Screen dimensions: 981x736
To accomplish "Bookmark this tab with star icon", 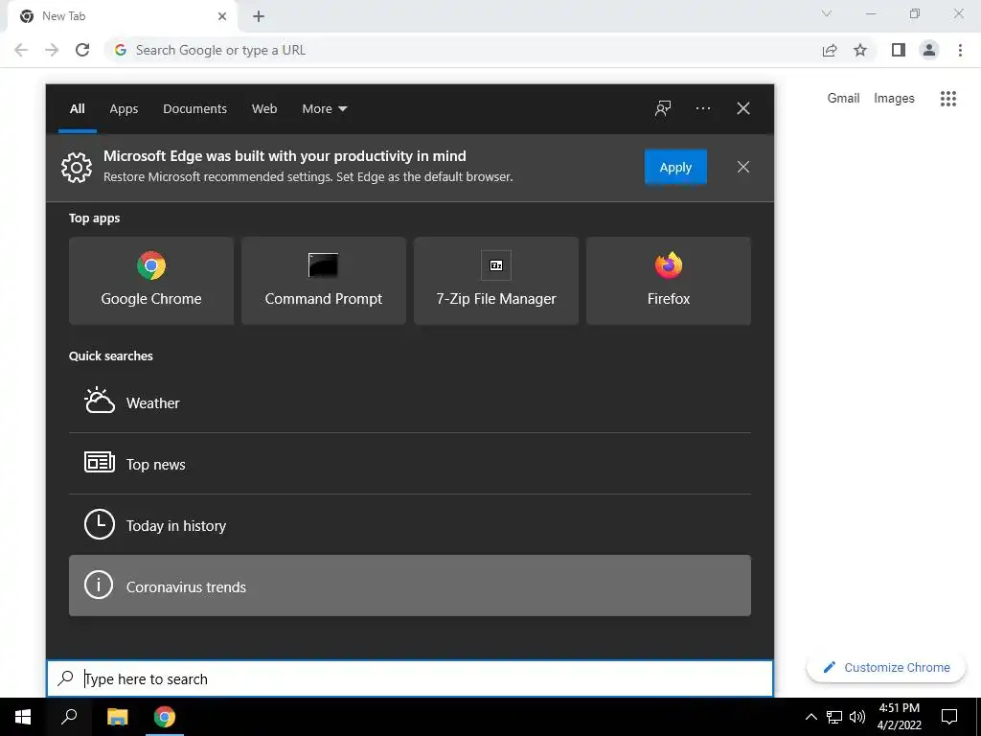I will (860, 50).
